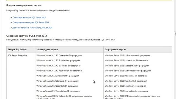
Task: Click 32-bit column Windows Server 2012 R2 Foundation
Action: pyautogui.click(x=59, y=71)
